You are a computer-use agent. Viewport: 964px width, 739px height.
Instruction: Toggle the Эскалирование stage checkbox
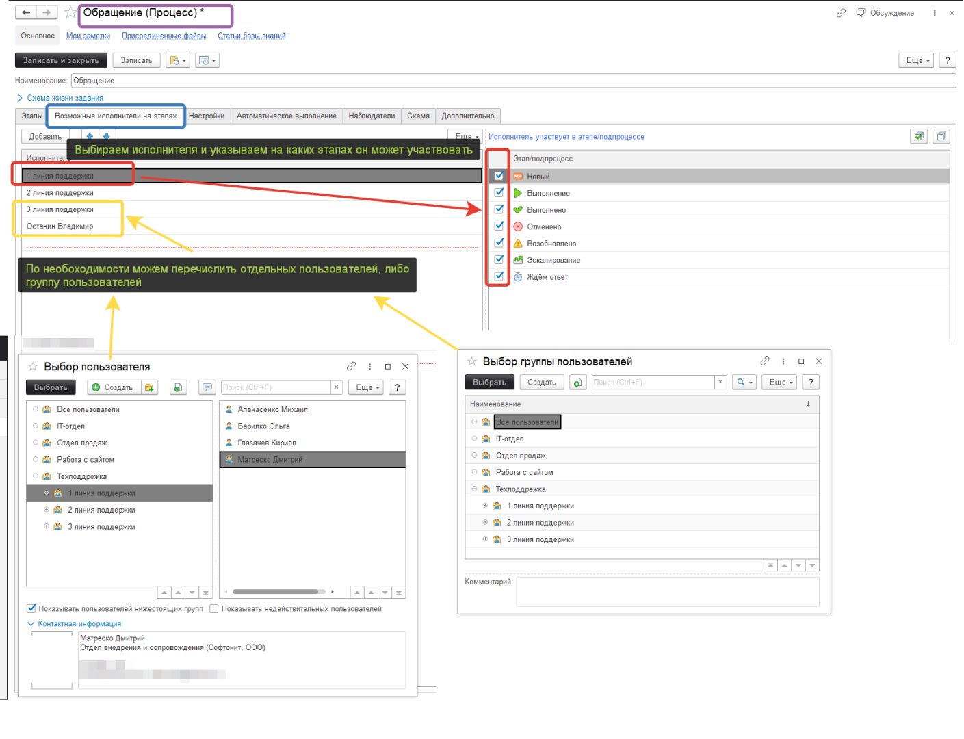[499, 259]
